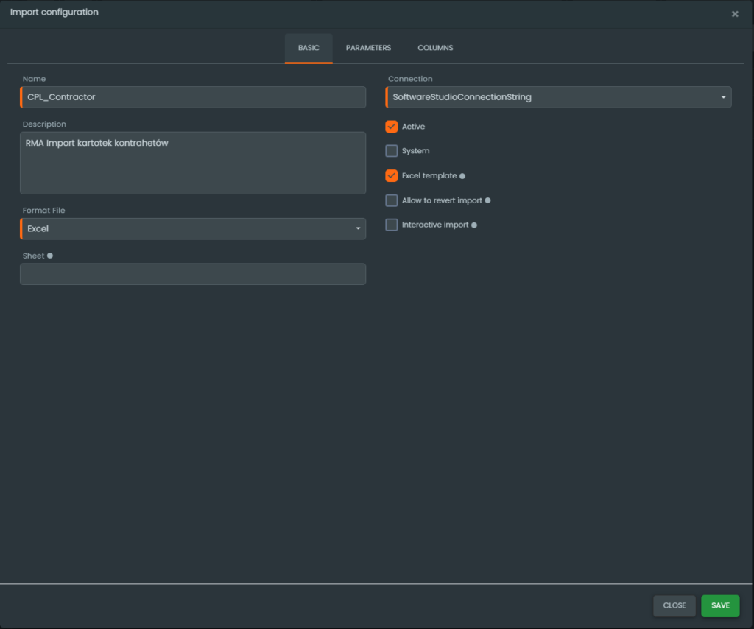
Task: Click the Close button
Action: click(x=674, y=605)
